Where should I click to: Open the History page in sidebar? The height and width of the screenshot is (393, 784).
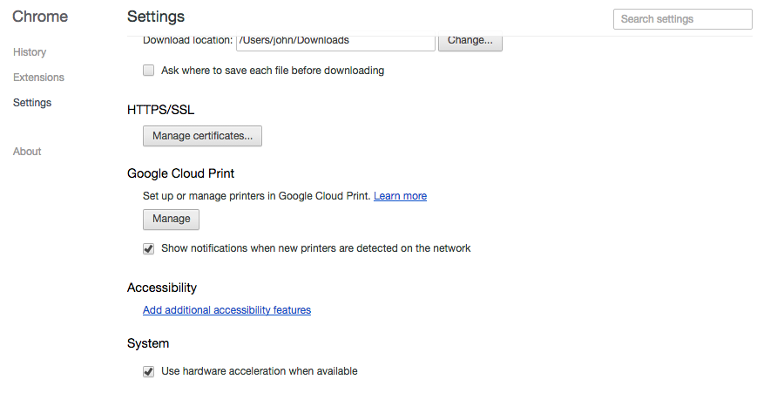coord(30,52)
